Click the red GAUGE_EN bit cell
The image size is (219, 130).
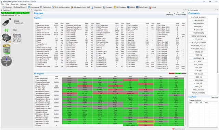(130, 93)
